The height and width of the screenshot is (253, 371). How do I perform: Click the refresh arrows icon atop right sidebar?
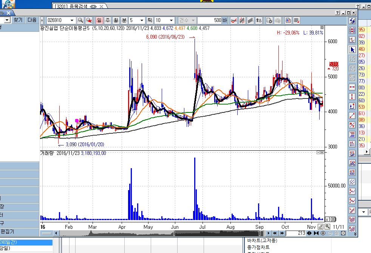pos(352,20)
